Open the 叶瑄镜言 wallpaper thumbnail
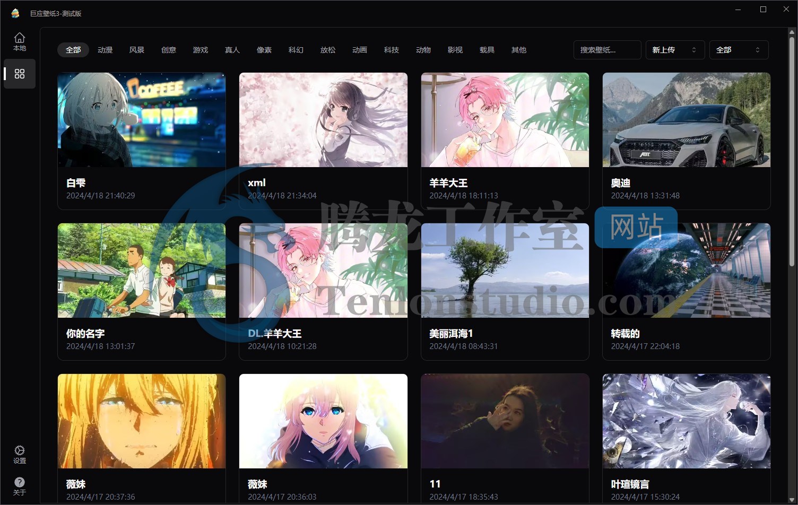 pyautogui.click(x=687, y=421)
